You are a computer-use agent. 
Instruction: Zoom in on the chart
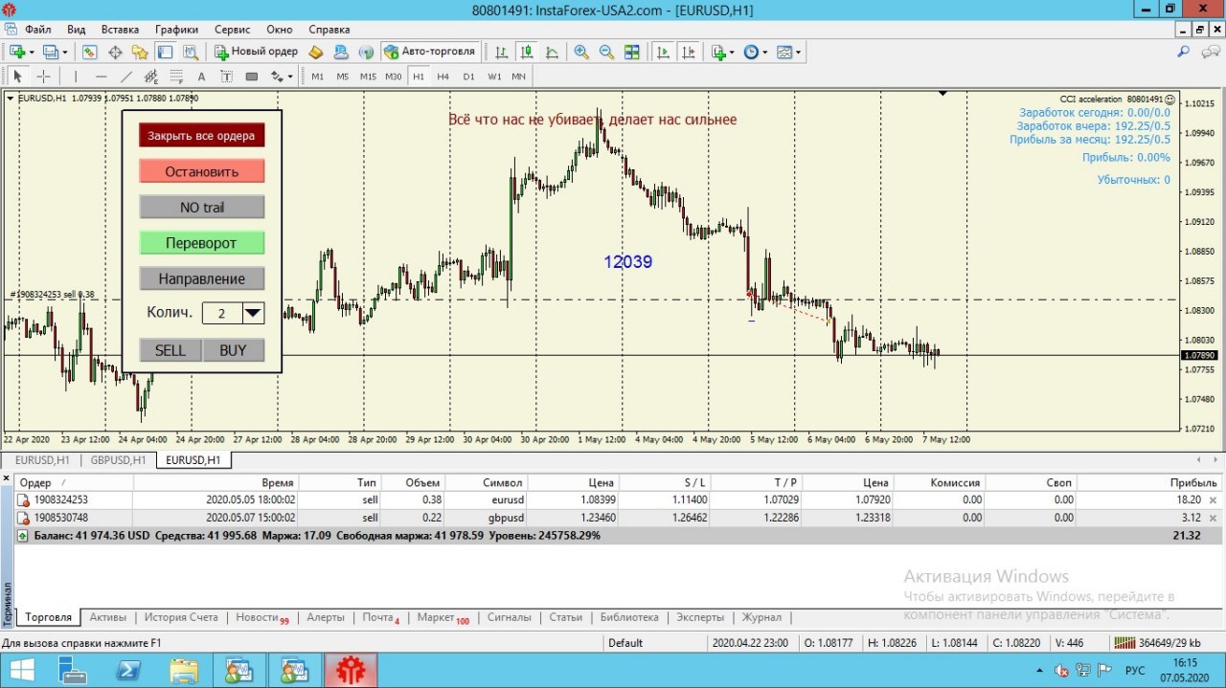581,52
